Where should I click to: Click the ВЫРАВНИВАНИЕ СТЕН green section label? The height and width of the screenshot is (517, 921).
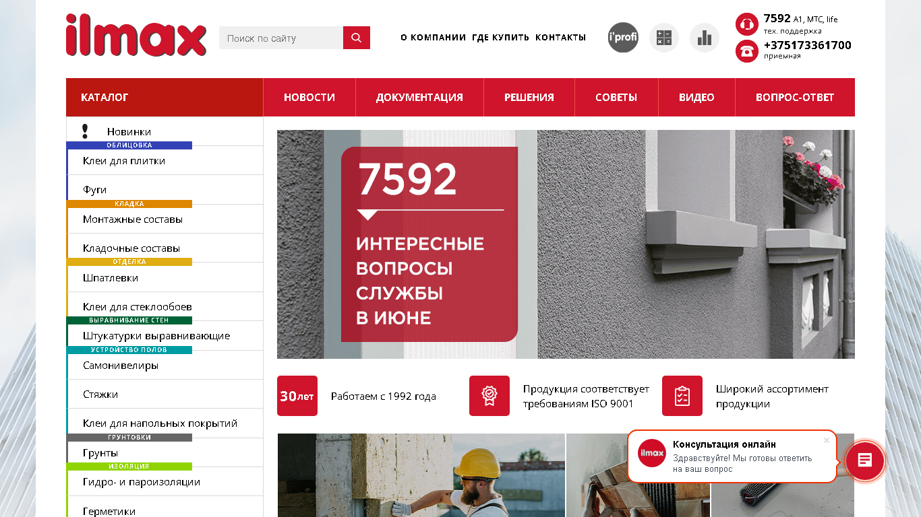point(129,320)
